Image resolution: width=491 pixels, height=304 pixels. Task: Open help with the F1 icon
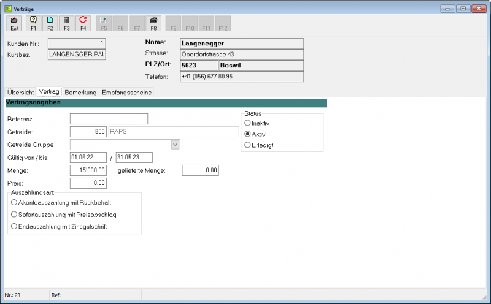click(33, 23)
